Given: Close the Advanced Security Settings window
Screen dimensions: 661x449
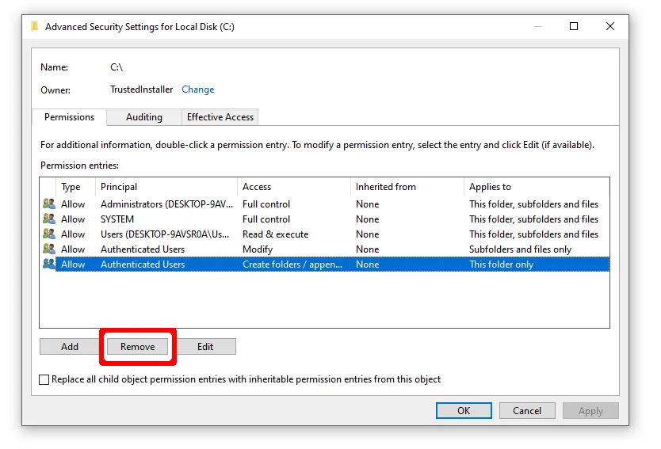Looking at the screenshot, I should coord(610,27).
